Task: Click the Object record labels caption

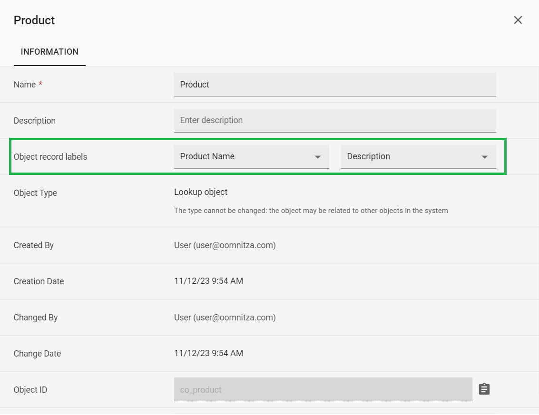Action: (50, 157)
